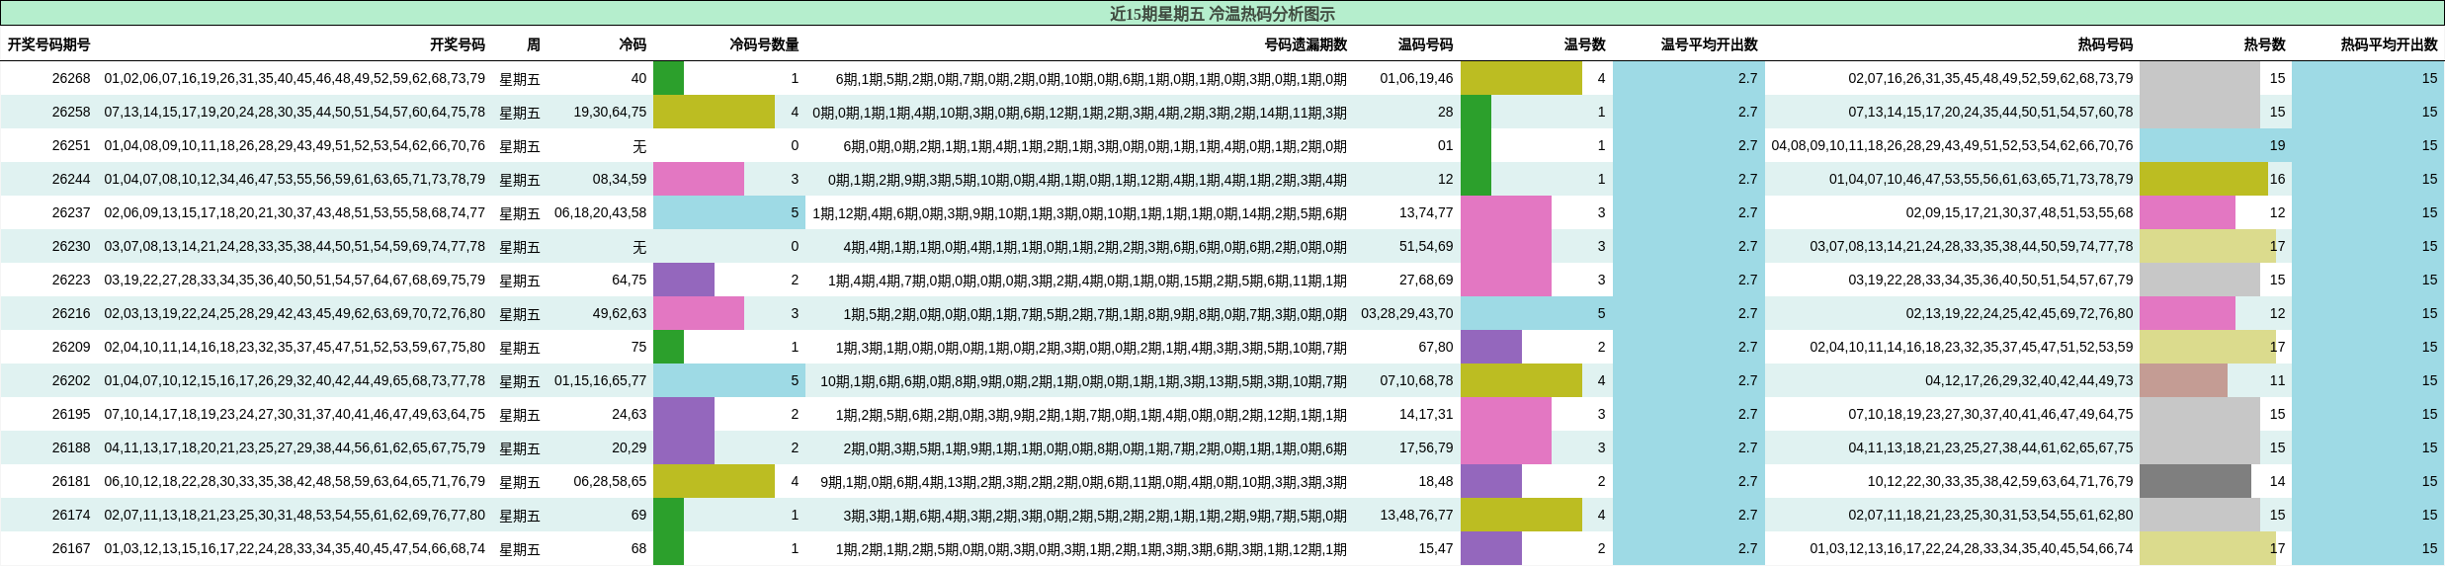Click hot count 16 in row 26244

click(2277, 179)
